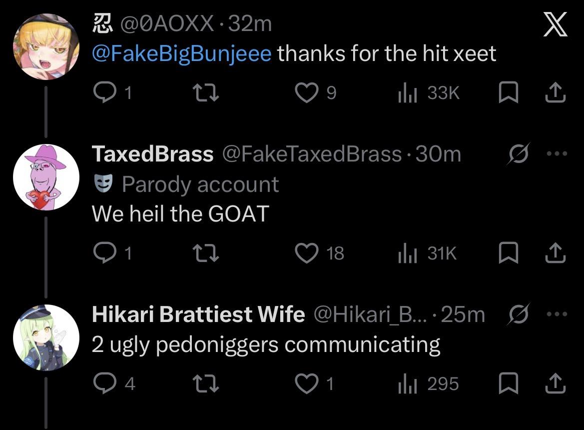This screenshot has width=584, height=430.
Task: Open the @FakeTaxedBrass handle link
Action: tap(311, 154)
